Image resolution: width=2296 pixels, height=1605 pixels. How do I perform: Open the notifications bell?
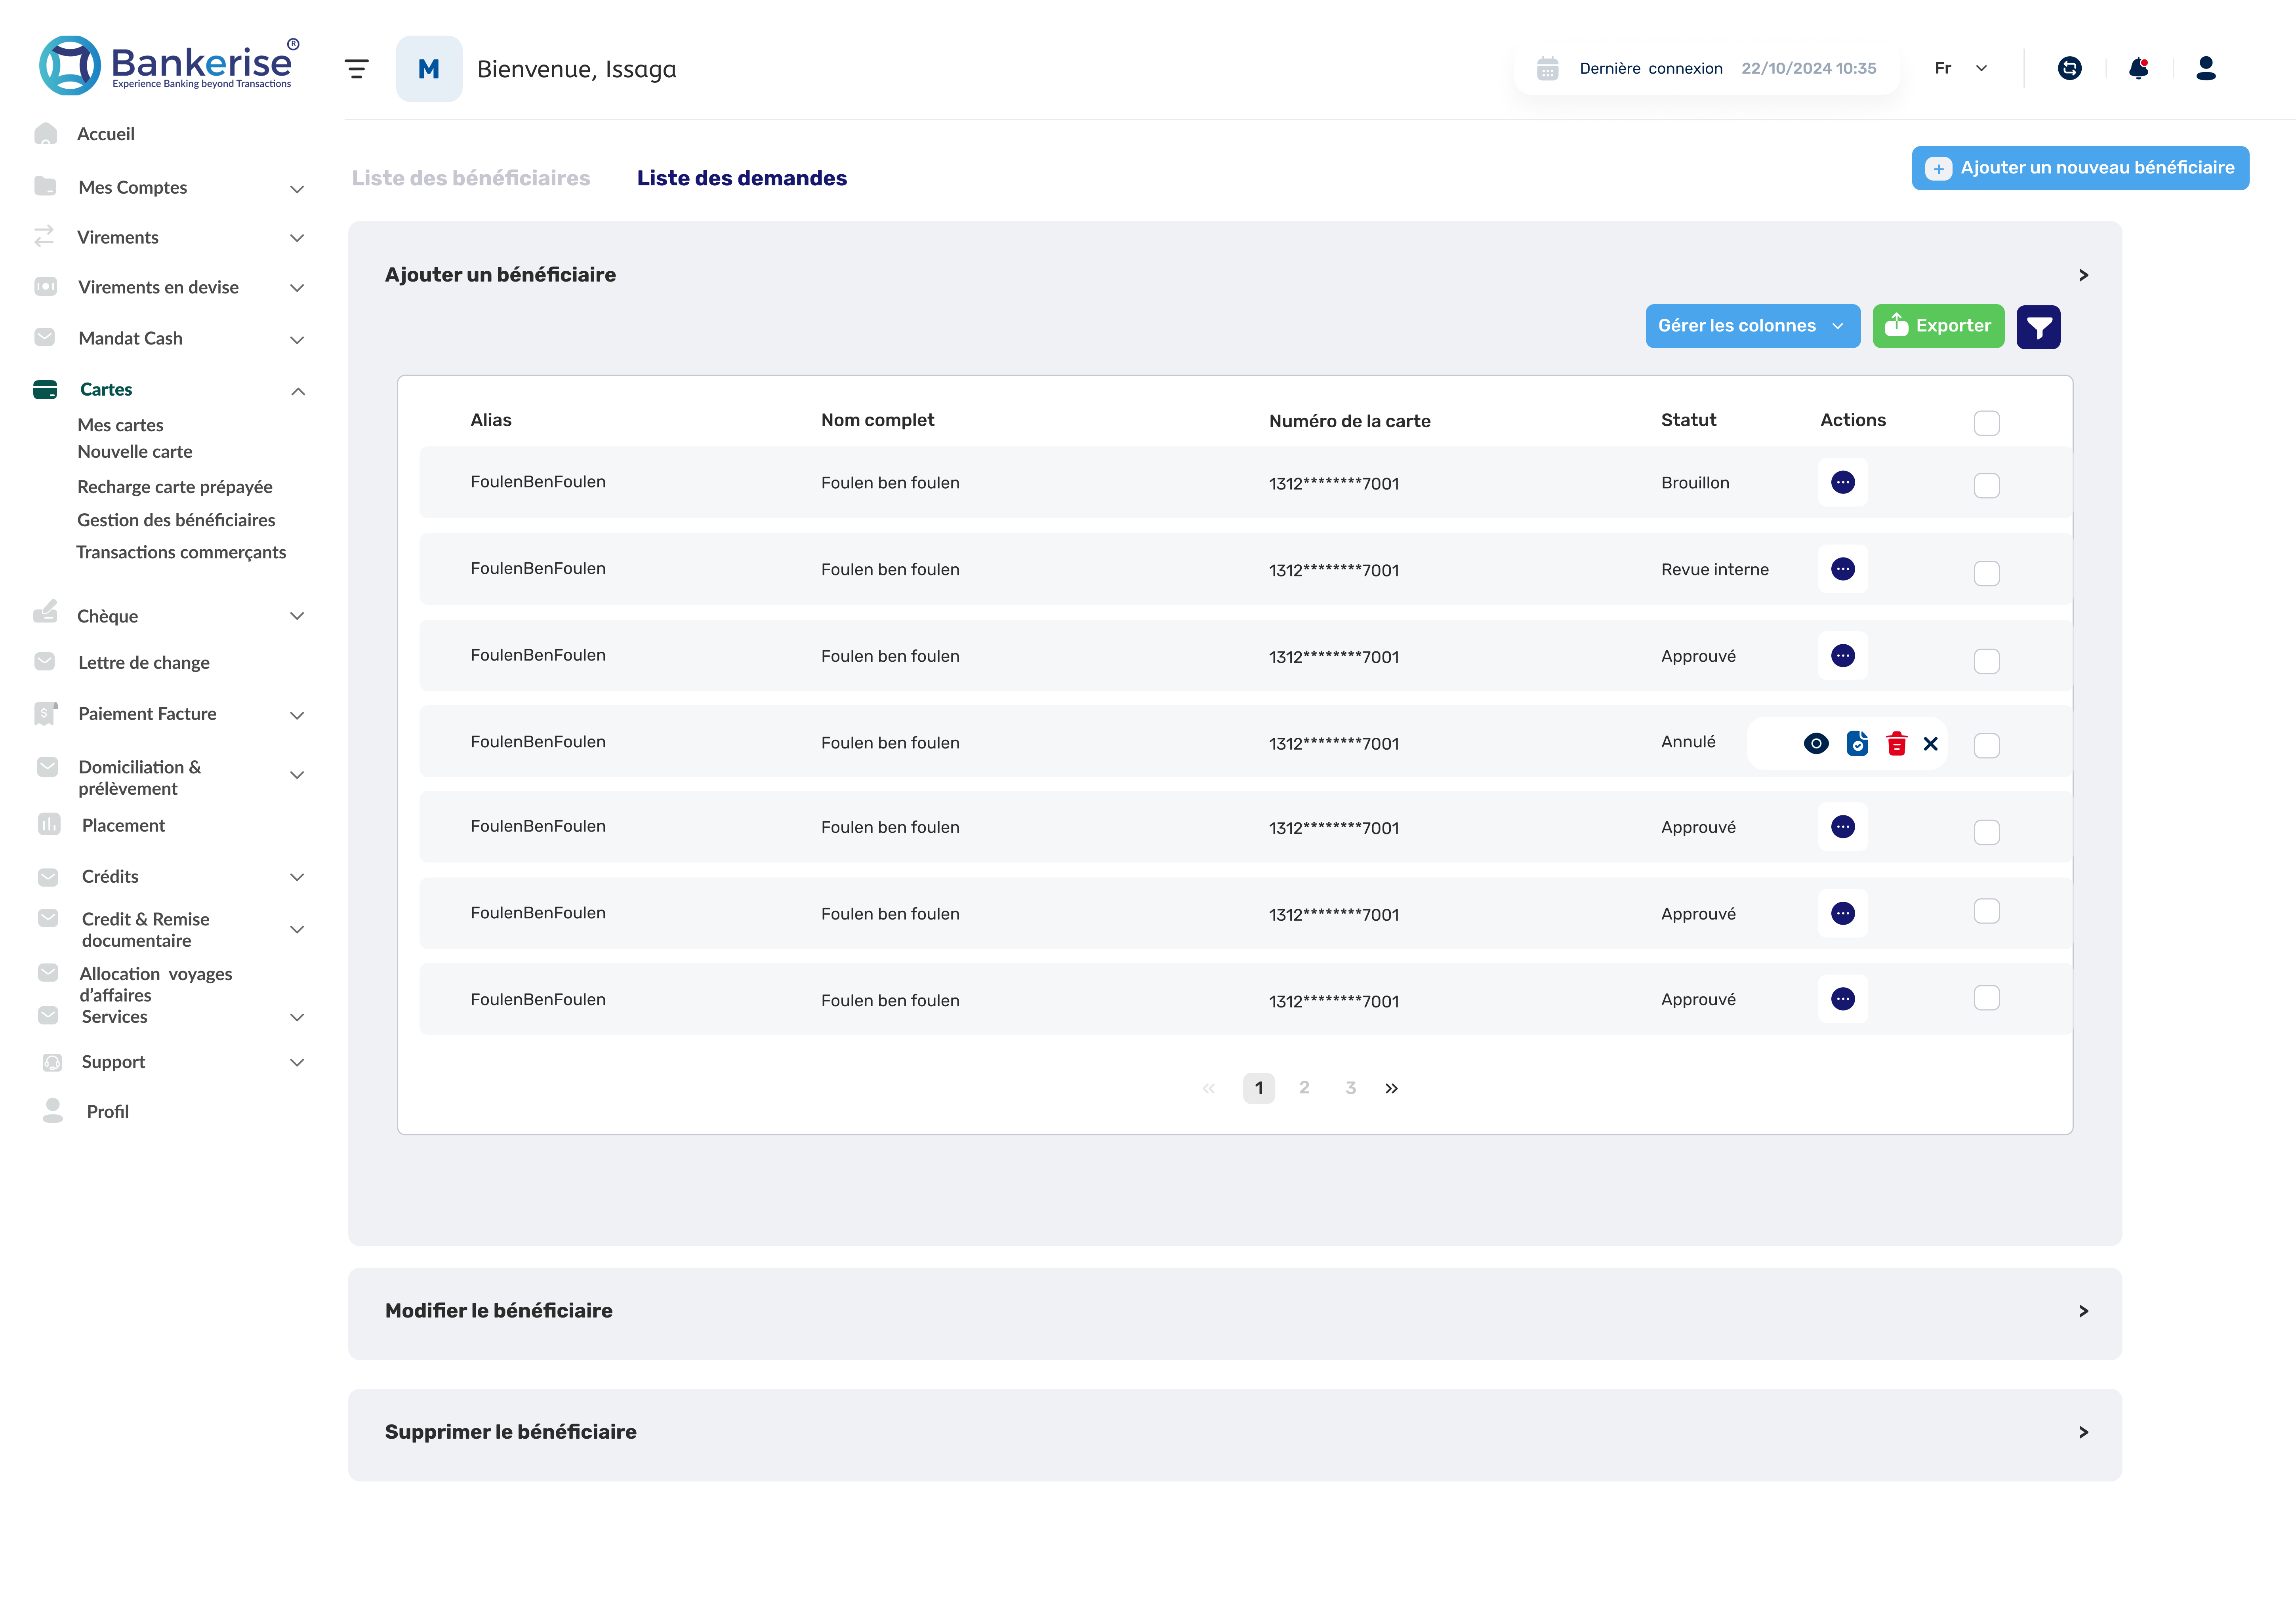pyautogui.click(x=2138, y=68)
